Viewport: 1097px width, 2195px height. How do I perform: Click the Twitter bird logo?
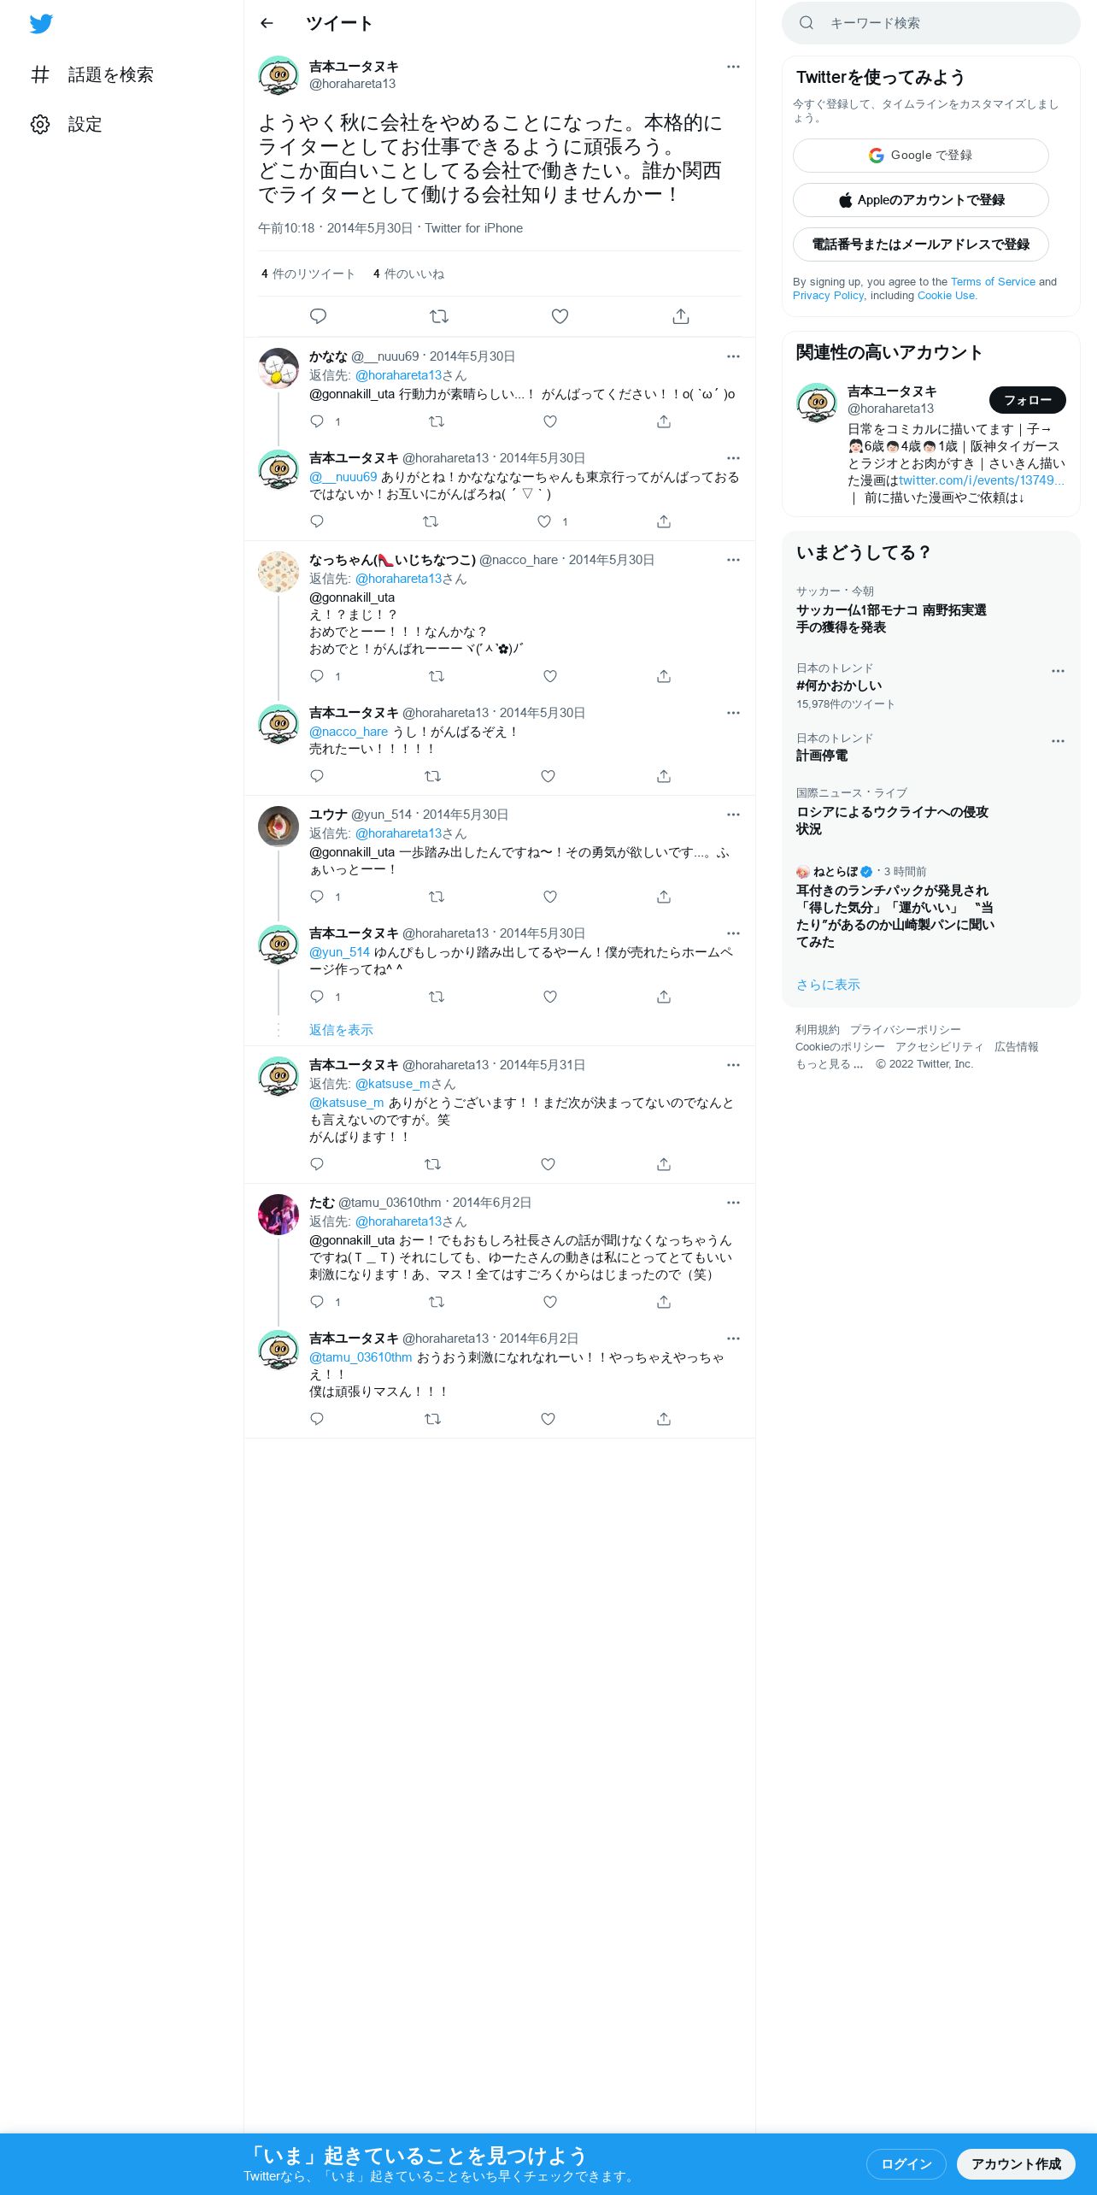point(41,24)
